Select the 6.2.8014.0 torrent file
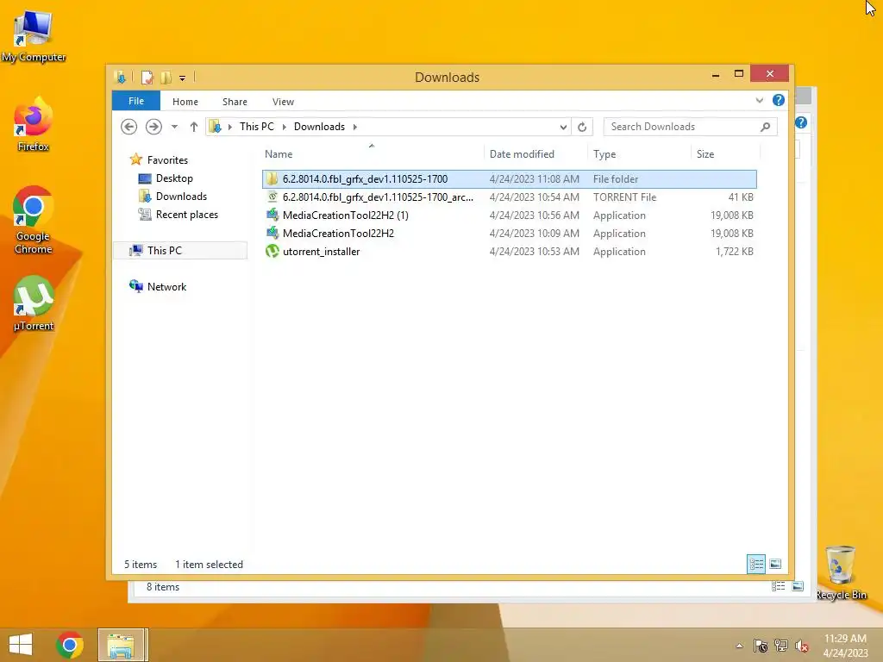The height and width of the screenshot is (662, 883). pyautogui.click(x=509, y=197)
